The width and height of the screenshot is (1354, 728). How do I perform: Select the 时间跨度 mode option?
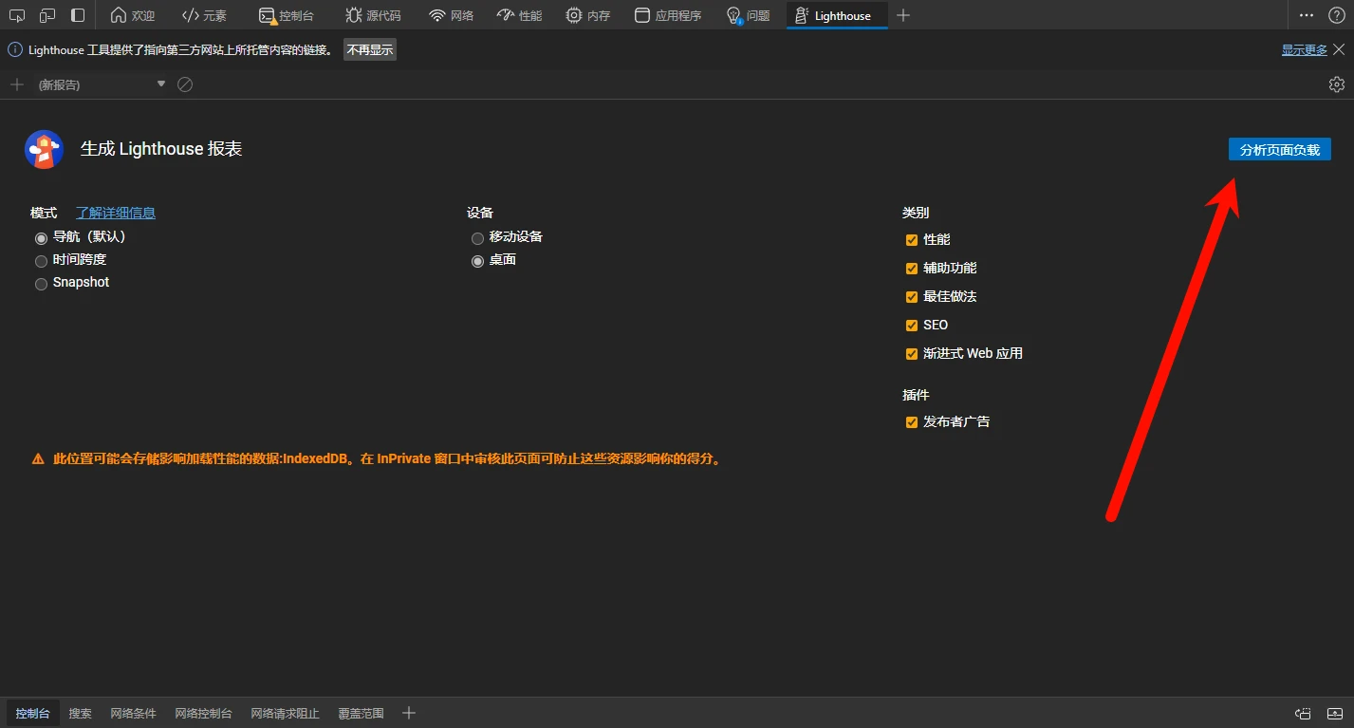41,261
